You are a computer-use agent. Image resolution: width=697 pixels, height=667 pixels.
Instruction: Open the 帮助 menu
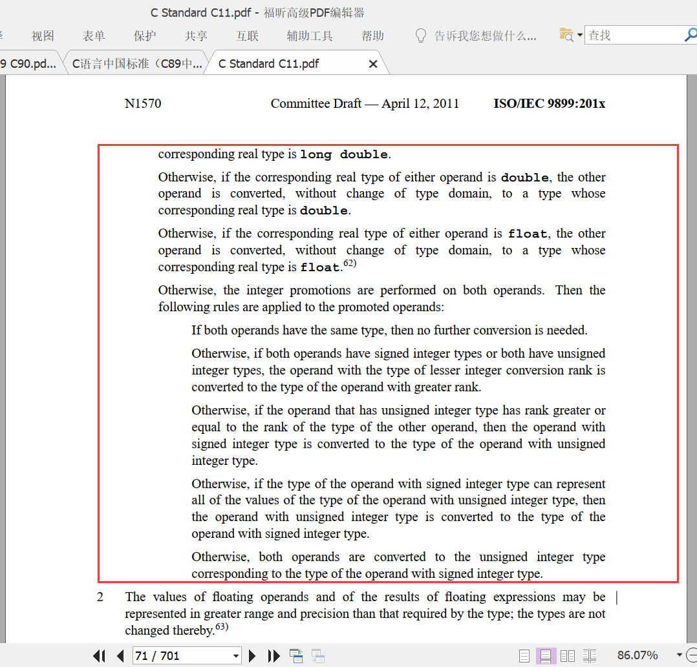pos(372,36)
